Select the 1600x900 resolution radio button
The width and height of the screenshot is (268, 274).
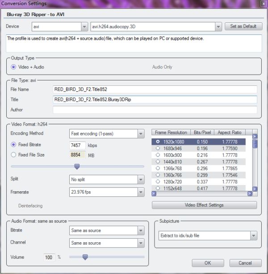tap(158, 155)
